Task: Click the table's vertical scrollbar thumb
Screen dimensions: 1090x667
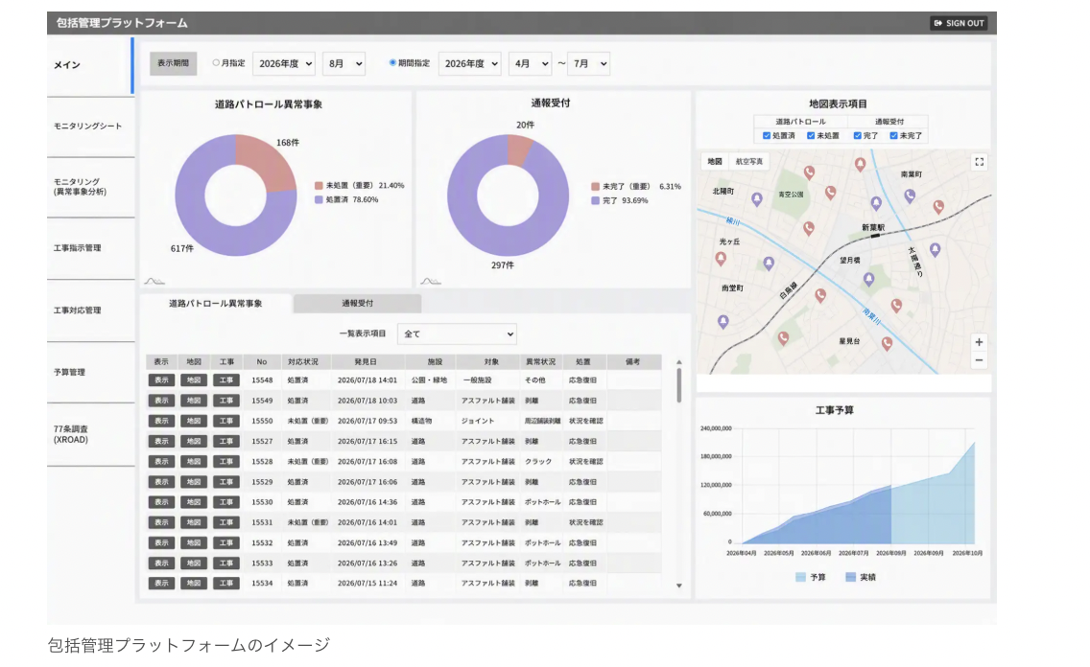Action: coord(679,385)
